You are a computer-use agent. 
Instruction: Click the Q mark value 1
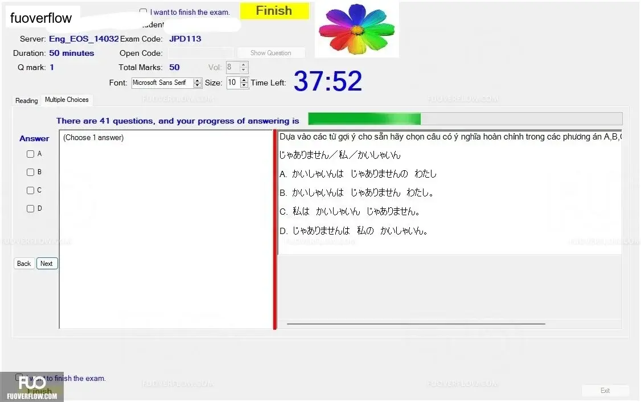[52, 68]
